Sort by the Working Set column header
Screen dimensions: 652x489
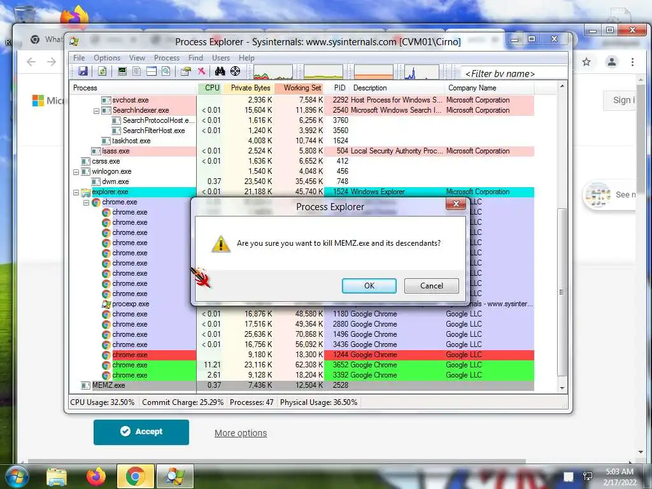[x=299, y=88]
